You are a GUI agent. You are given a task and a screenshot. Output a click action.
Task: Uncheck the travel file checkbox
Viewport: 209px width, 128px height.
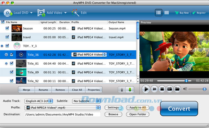7,37
